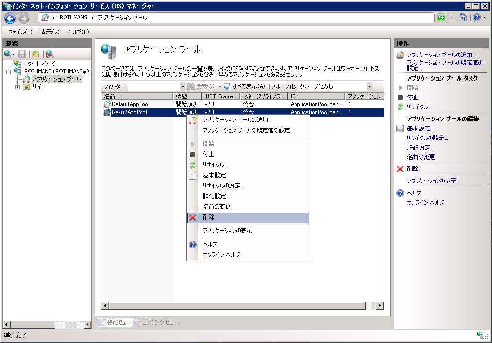Screen dimensions: 492x343
Task: Click the フィルター text input field
Action: (x=154, y=86)
